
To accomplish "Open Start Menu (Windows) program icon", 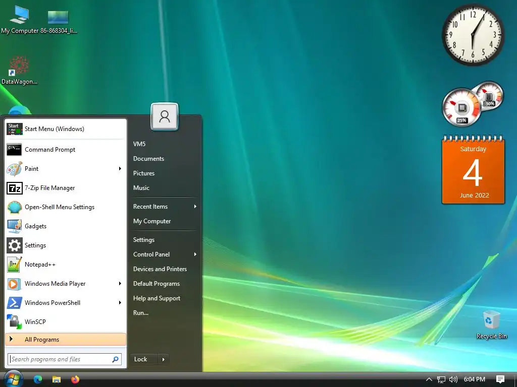I will (x=15, y=129).
